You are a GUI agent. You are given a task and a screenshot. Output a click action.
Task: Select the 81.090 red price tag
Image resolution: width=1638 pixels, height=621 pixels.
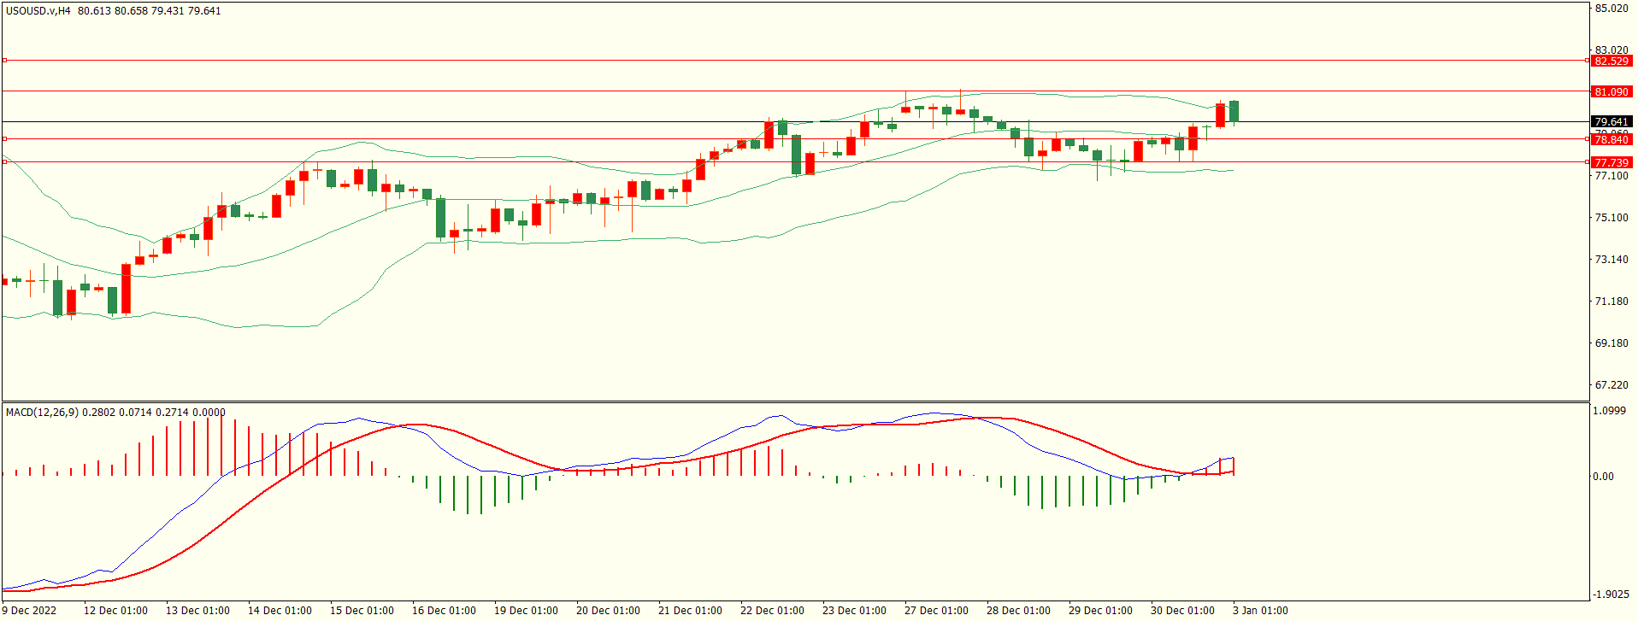[1611, 91]
